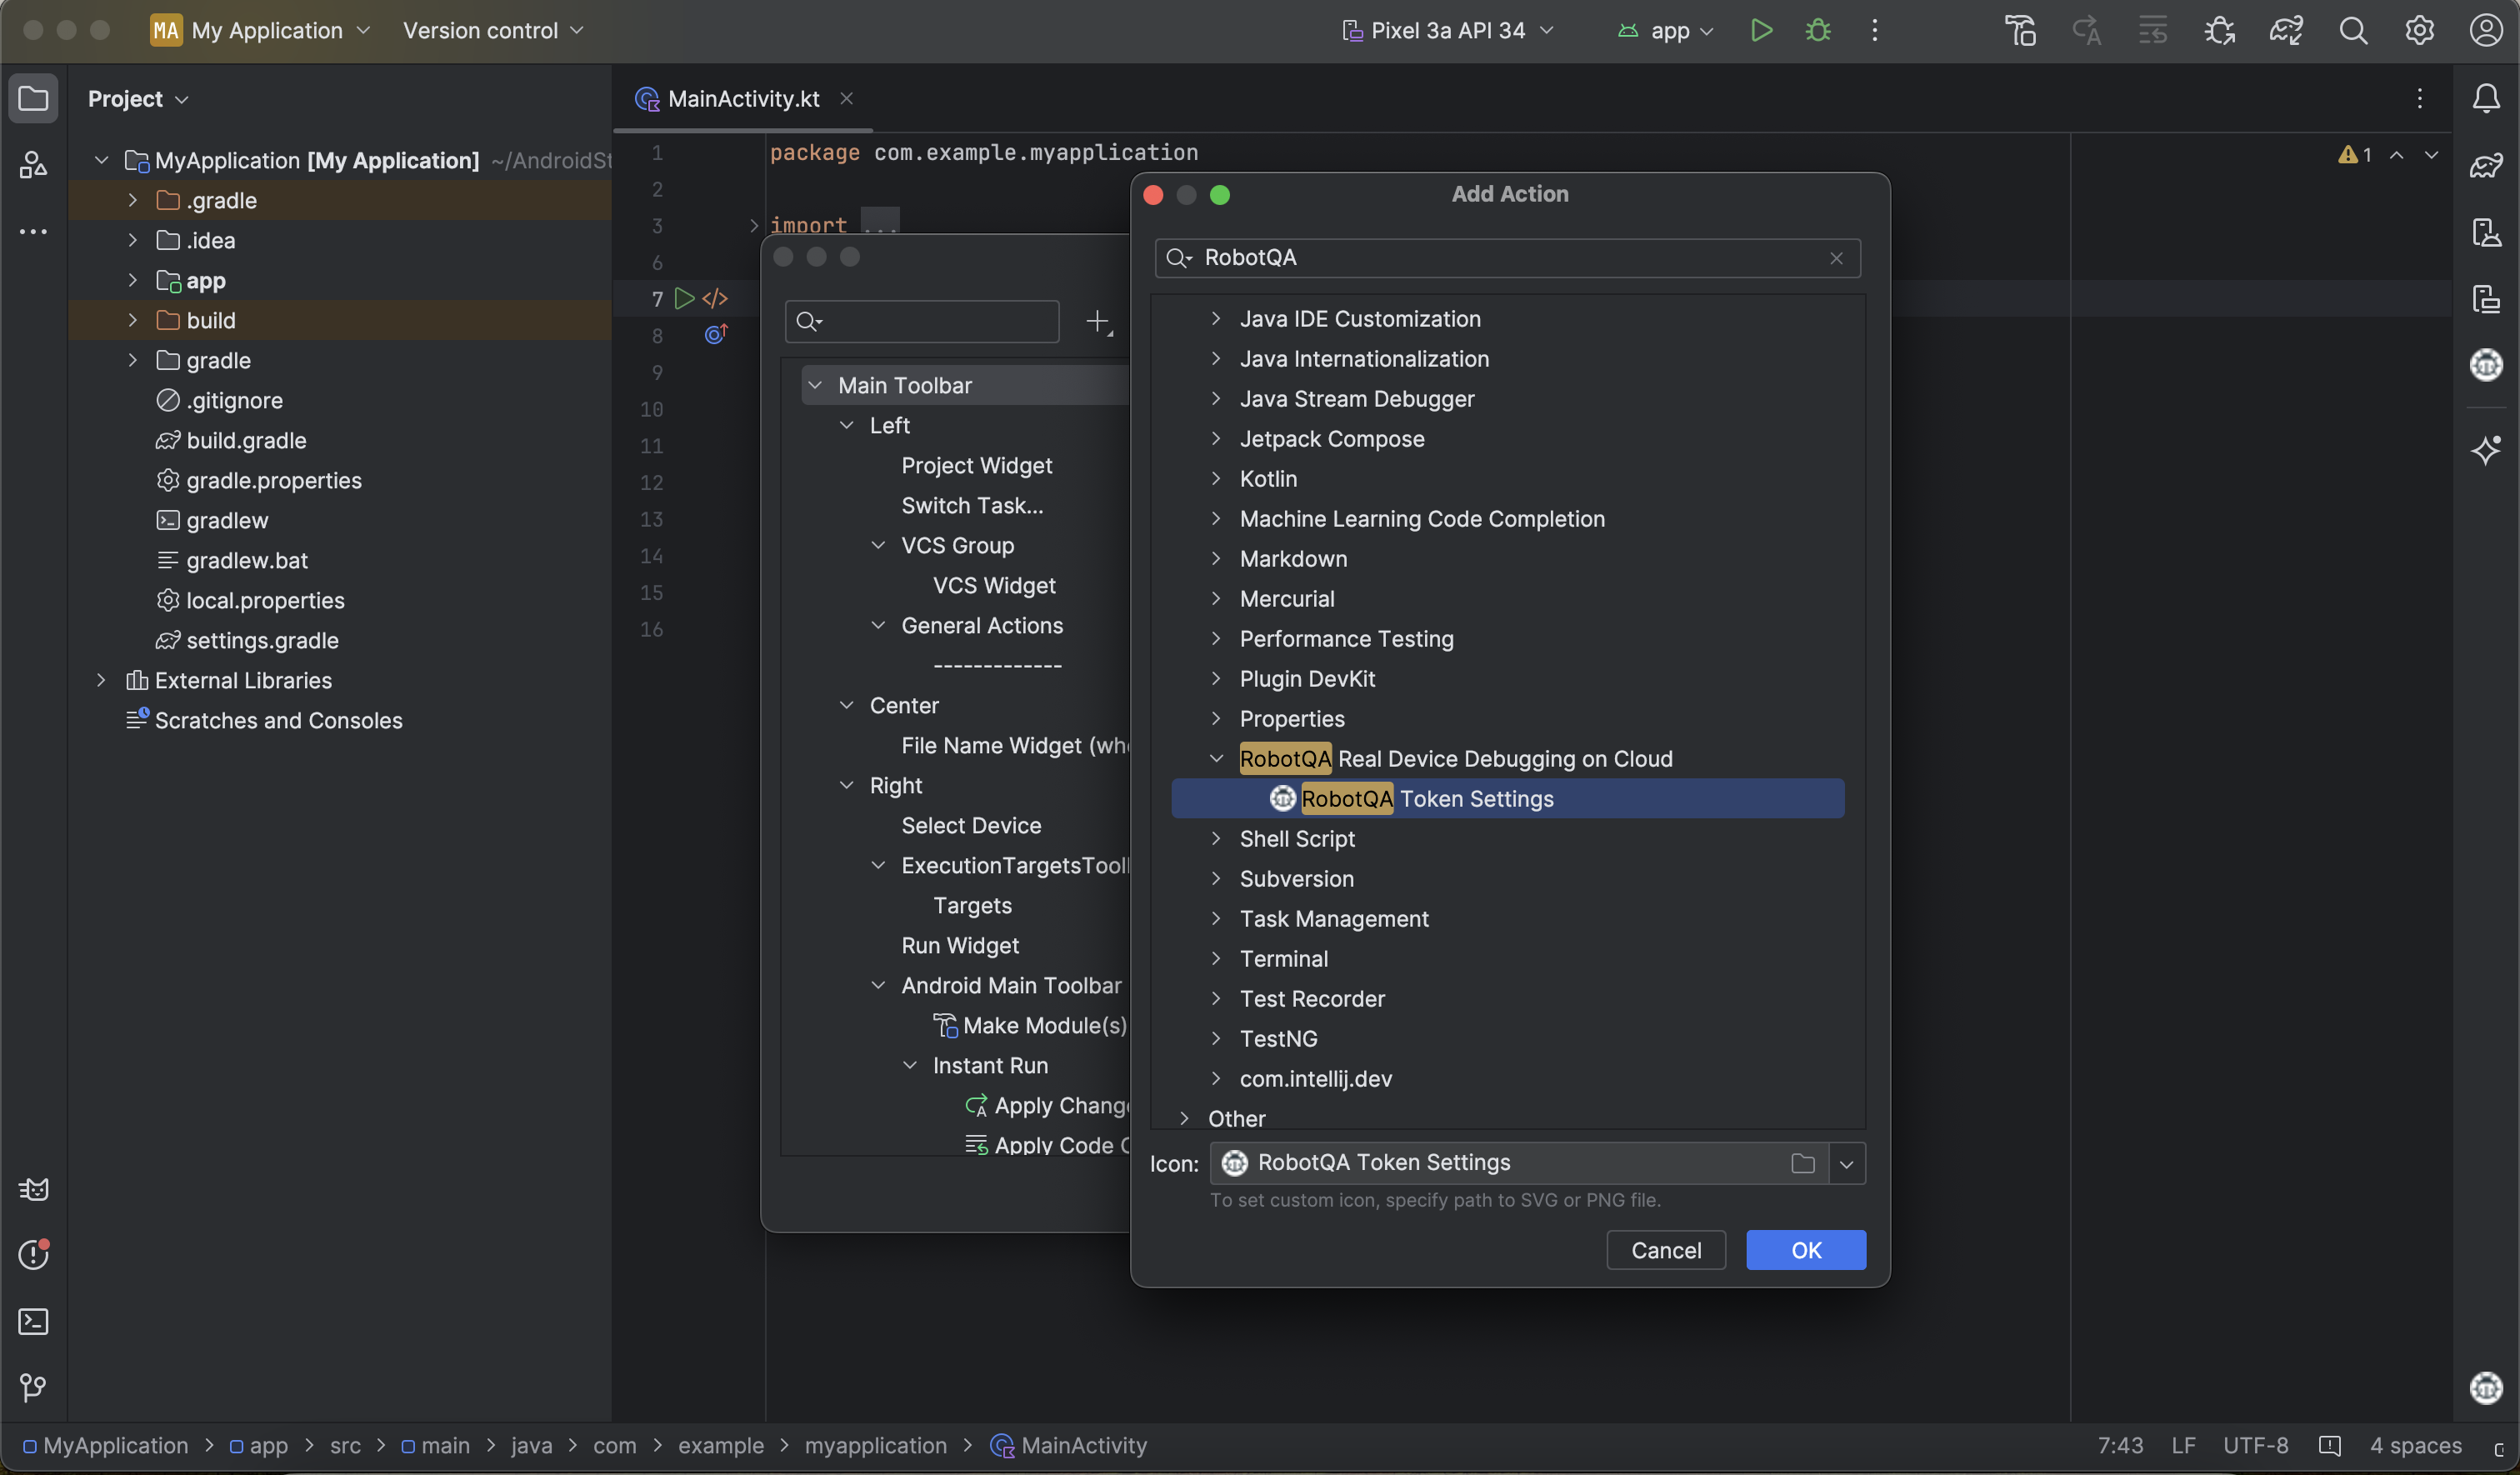Open the Terminal tool window icon

click(33, 1321)
